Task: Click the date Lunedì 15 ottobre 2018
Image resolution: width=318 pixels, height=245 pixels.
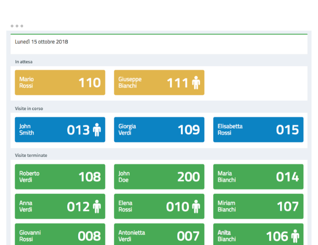Action: (x=41, y=42)
